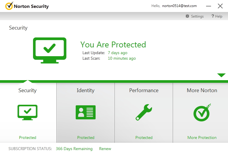Screen dimensions: 228x153
Task: Switch to the Identity tab
Action: [x=86, y=90]
